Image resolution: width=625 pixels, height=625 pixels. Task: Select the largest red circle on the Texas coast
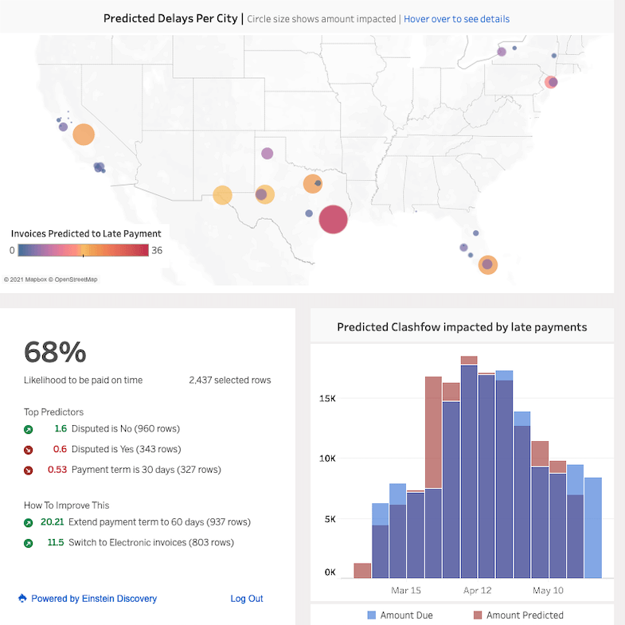click(333, 219)
